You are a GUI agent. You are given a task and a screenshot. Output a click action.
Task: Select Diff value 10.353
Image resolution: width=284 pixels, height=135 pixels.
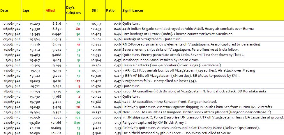[95, 23]
